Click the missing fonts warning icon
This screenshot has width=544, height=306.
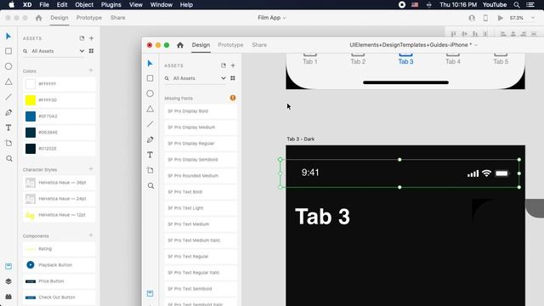233,99
